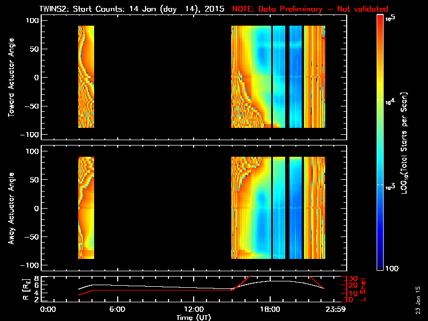
Task: Click the "-50" tick on the Away Actuator axis
Action: [32, 236]
